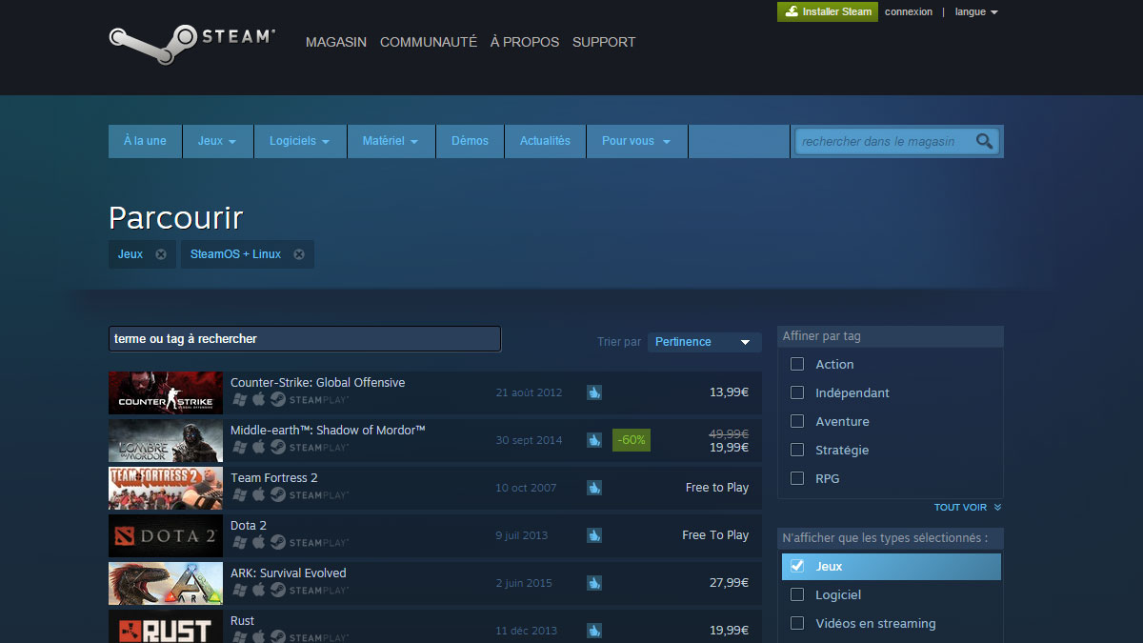
Task: Click the Apple icon in the Shadow of Mordor row
Action: (258, 447)
